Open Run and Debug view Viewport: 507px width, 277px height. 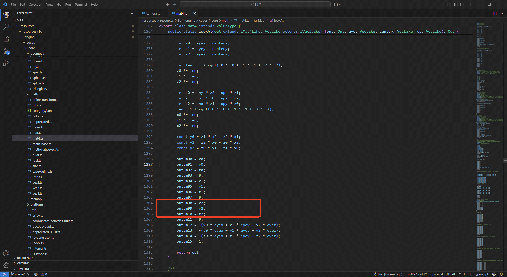click(x=6, y=63)
